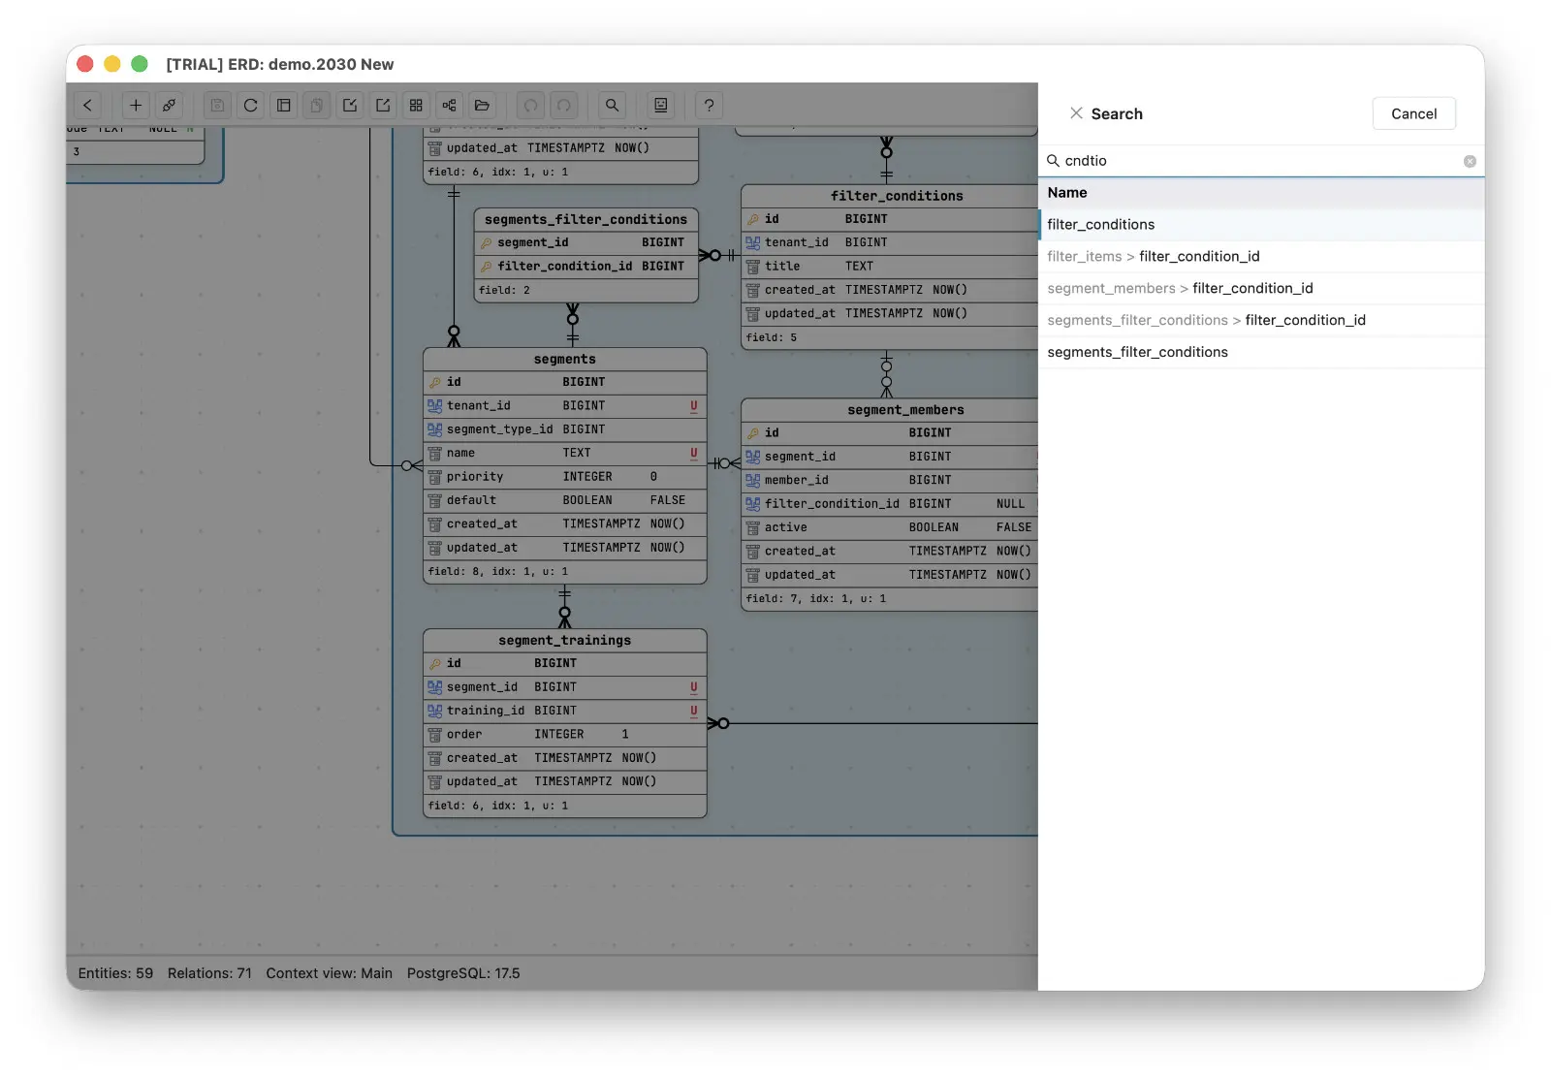Click the Cancel button
This screenshot has height=1078, width=1551.
[1414, 113]
